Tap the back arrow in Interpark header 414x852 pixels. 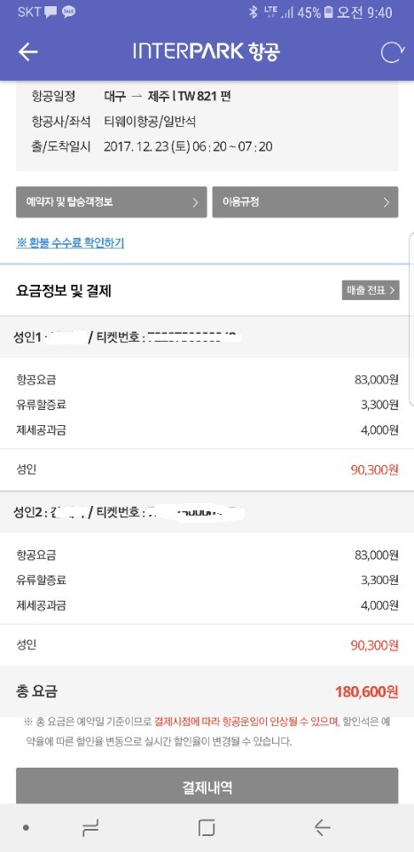point(27,51)
